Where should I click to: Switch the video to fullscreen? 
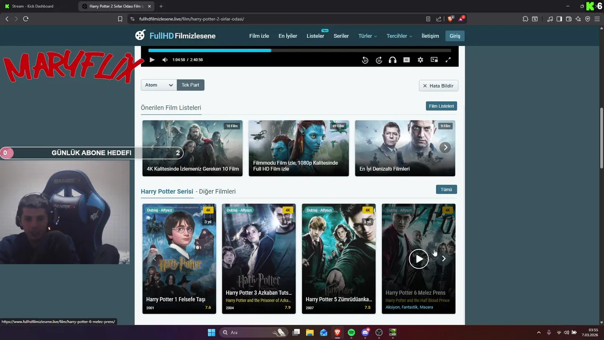[448, 60]
